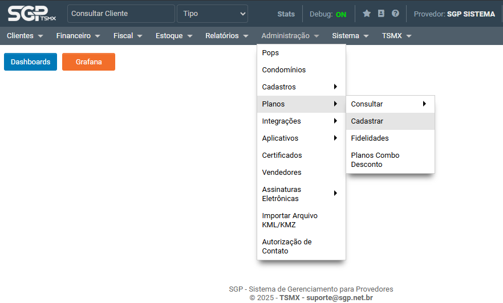This screenshot has width=503, height=303.
Task: Click the Consultar Cliente search field
Action: tap(120, 14)
